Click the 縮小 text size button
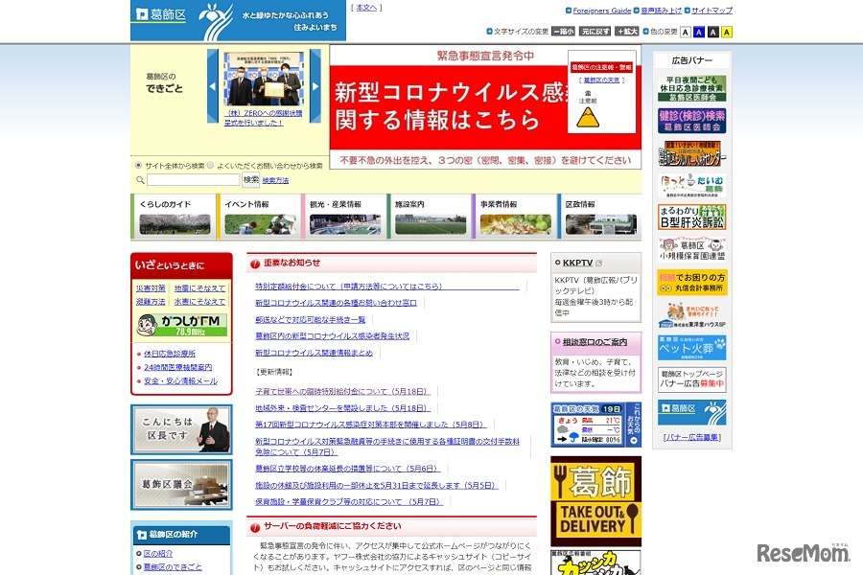This screenshot has width=863, height=575. tap(563, 32)
